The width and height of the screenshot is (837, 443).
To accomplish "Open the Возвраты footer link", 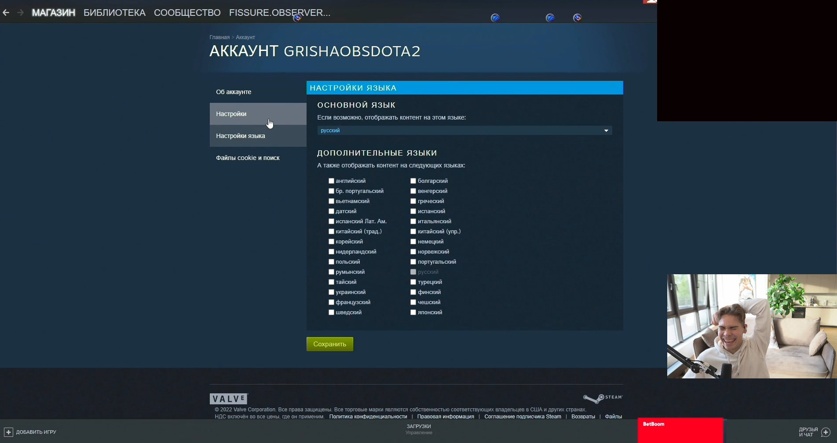I will 583,417.
